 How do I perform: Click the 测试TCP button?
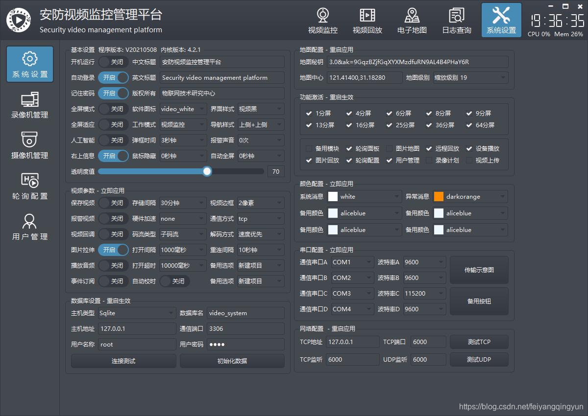479,342
